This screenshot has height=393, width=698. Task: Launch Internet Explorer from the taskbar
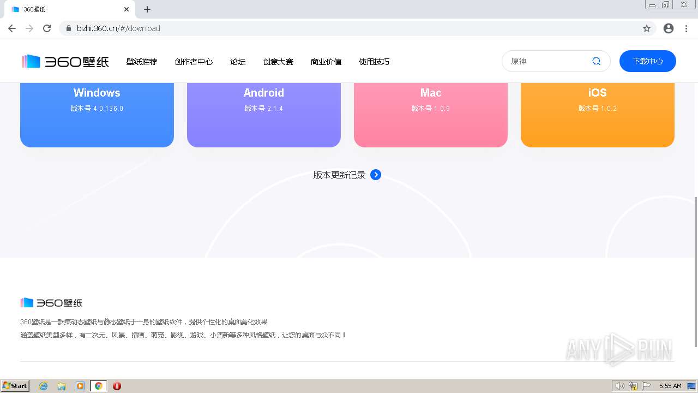coord(44,386)
